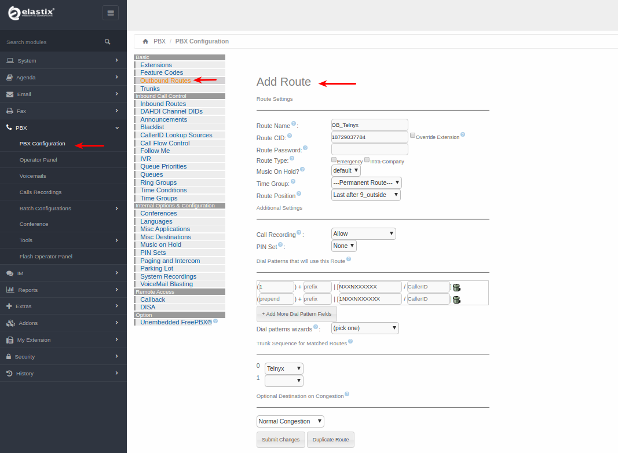Open the Outbound Routes link

(x=166, y=81)
